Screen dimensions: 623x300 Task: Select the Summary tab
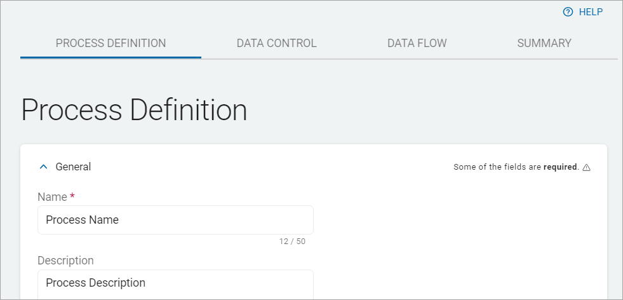click(x=544, y=43)
